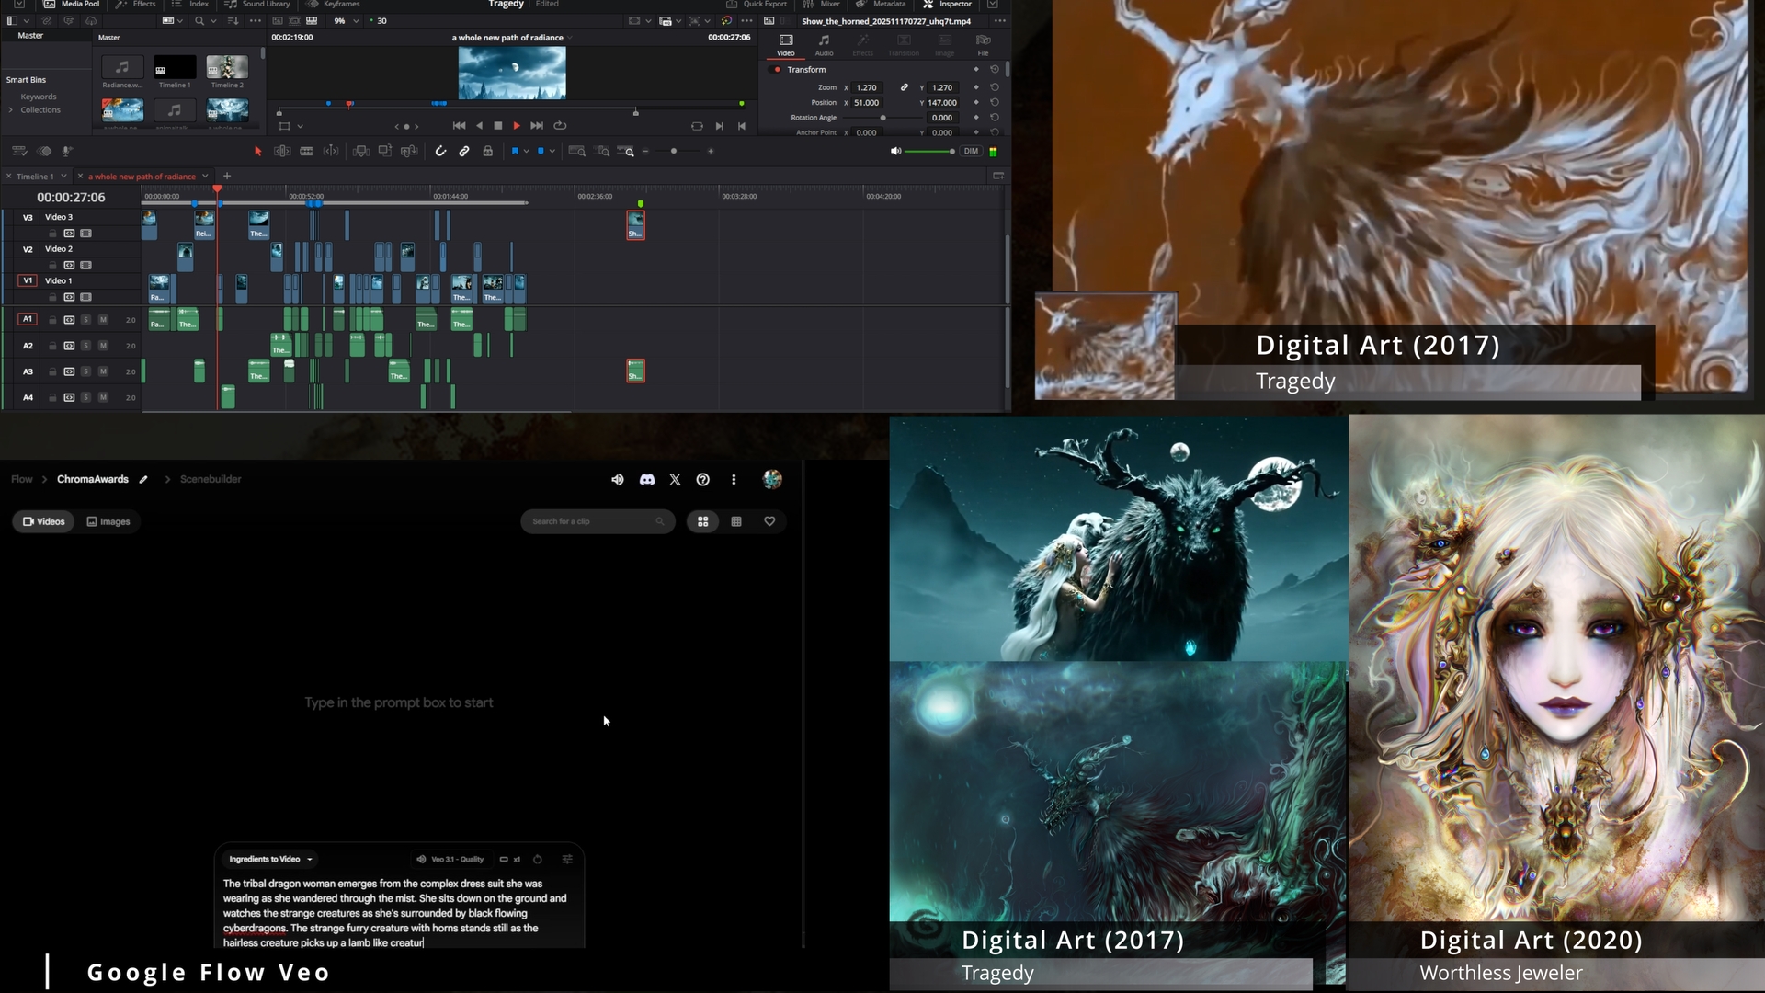1765x993 pixels.
Task: Expand the Collections smart bin
Action: (x=11, y=110)
